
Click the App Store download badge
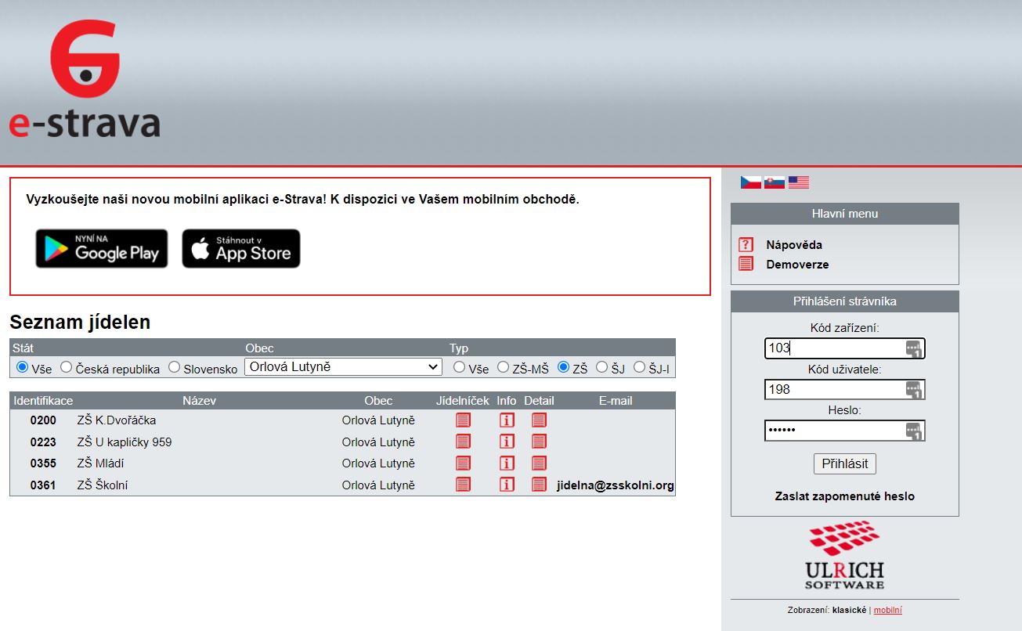coord(241,249)
